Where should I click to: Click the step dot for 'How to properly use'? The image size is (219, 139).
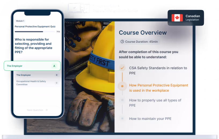[122, 100]
